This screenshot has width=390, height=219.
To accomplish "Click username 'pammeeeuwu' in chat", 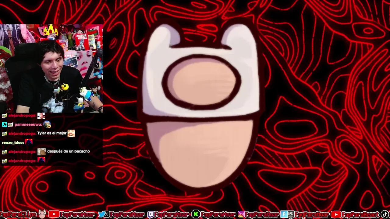I will (28, 125).
